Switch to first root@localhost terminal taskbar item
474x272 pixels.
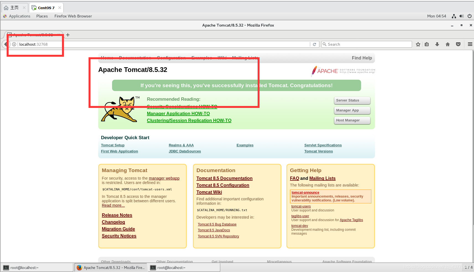pos(37,268)
